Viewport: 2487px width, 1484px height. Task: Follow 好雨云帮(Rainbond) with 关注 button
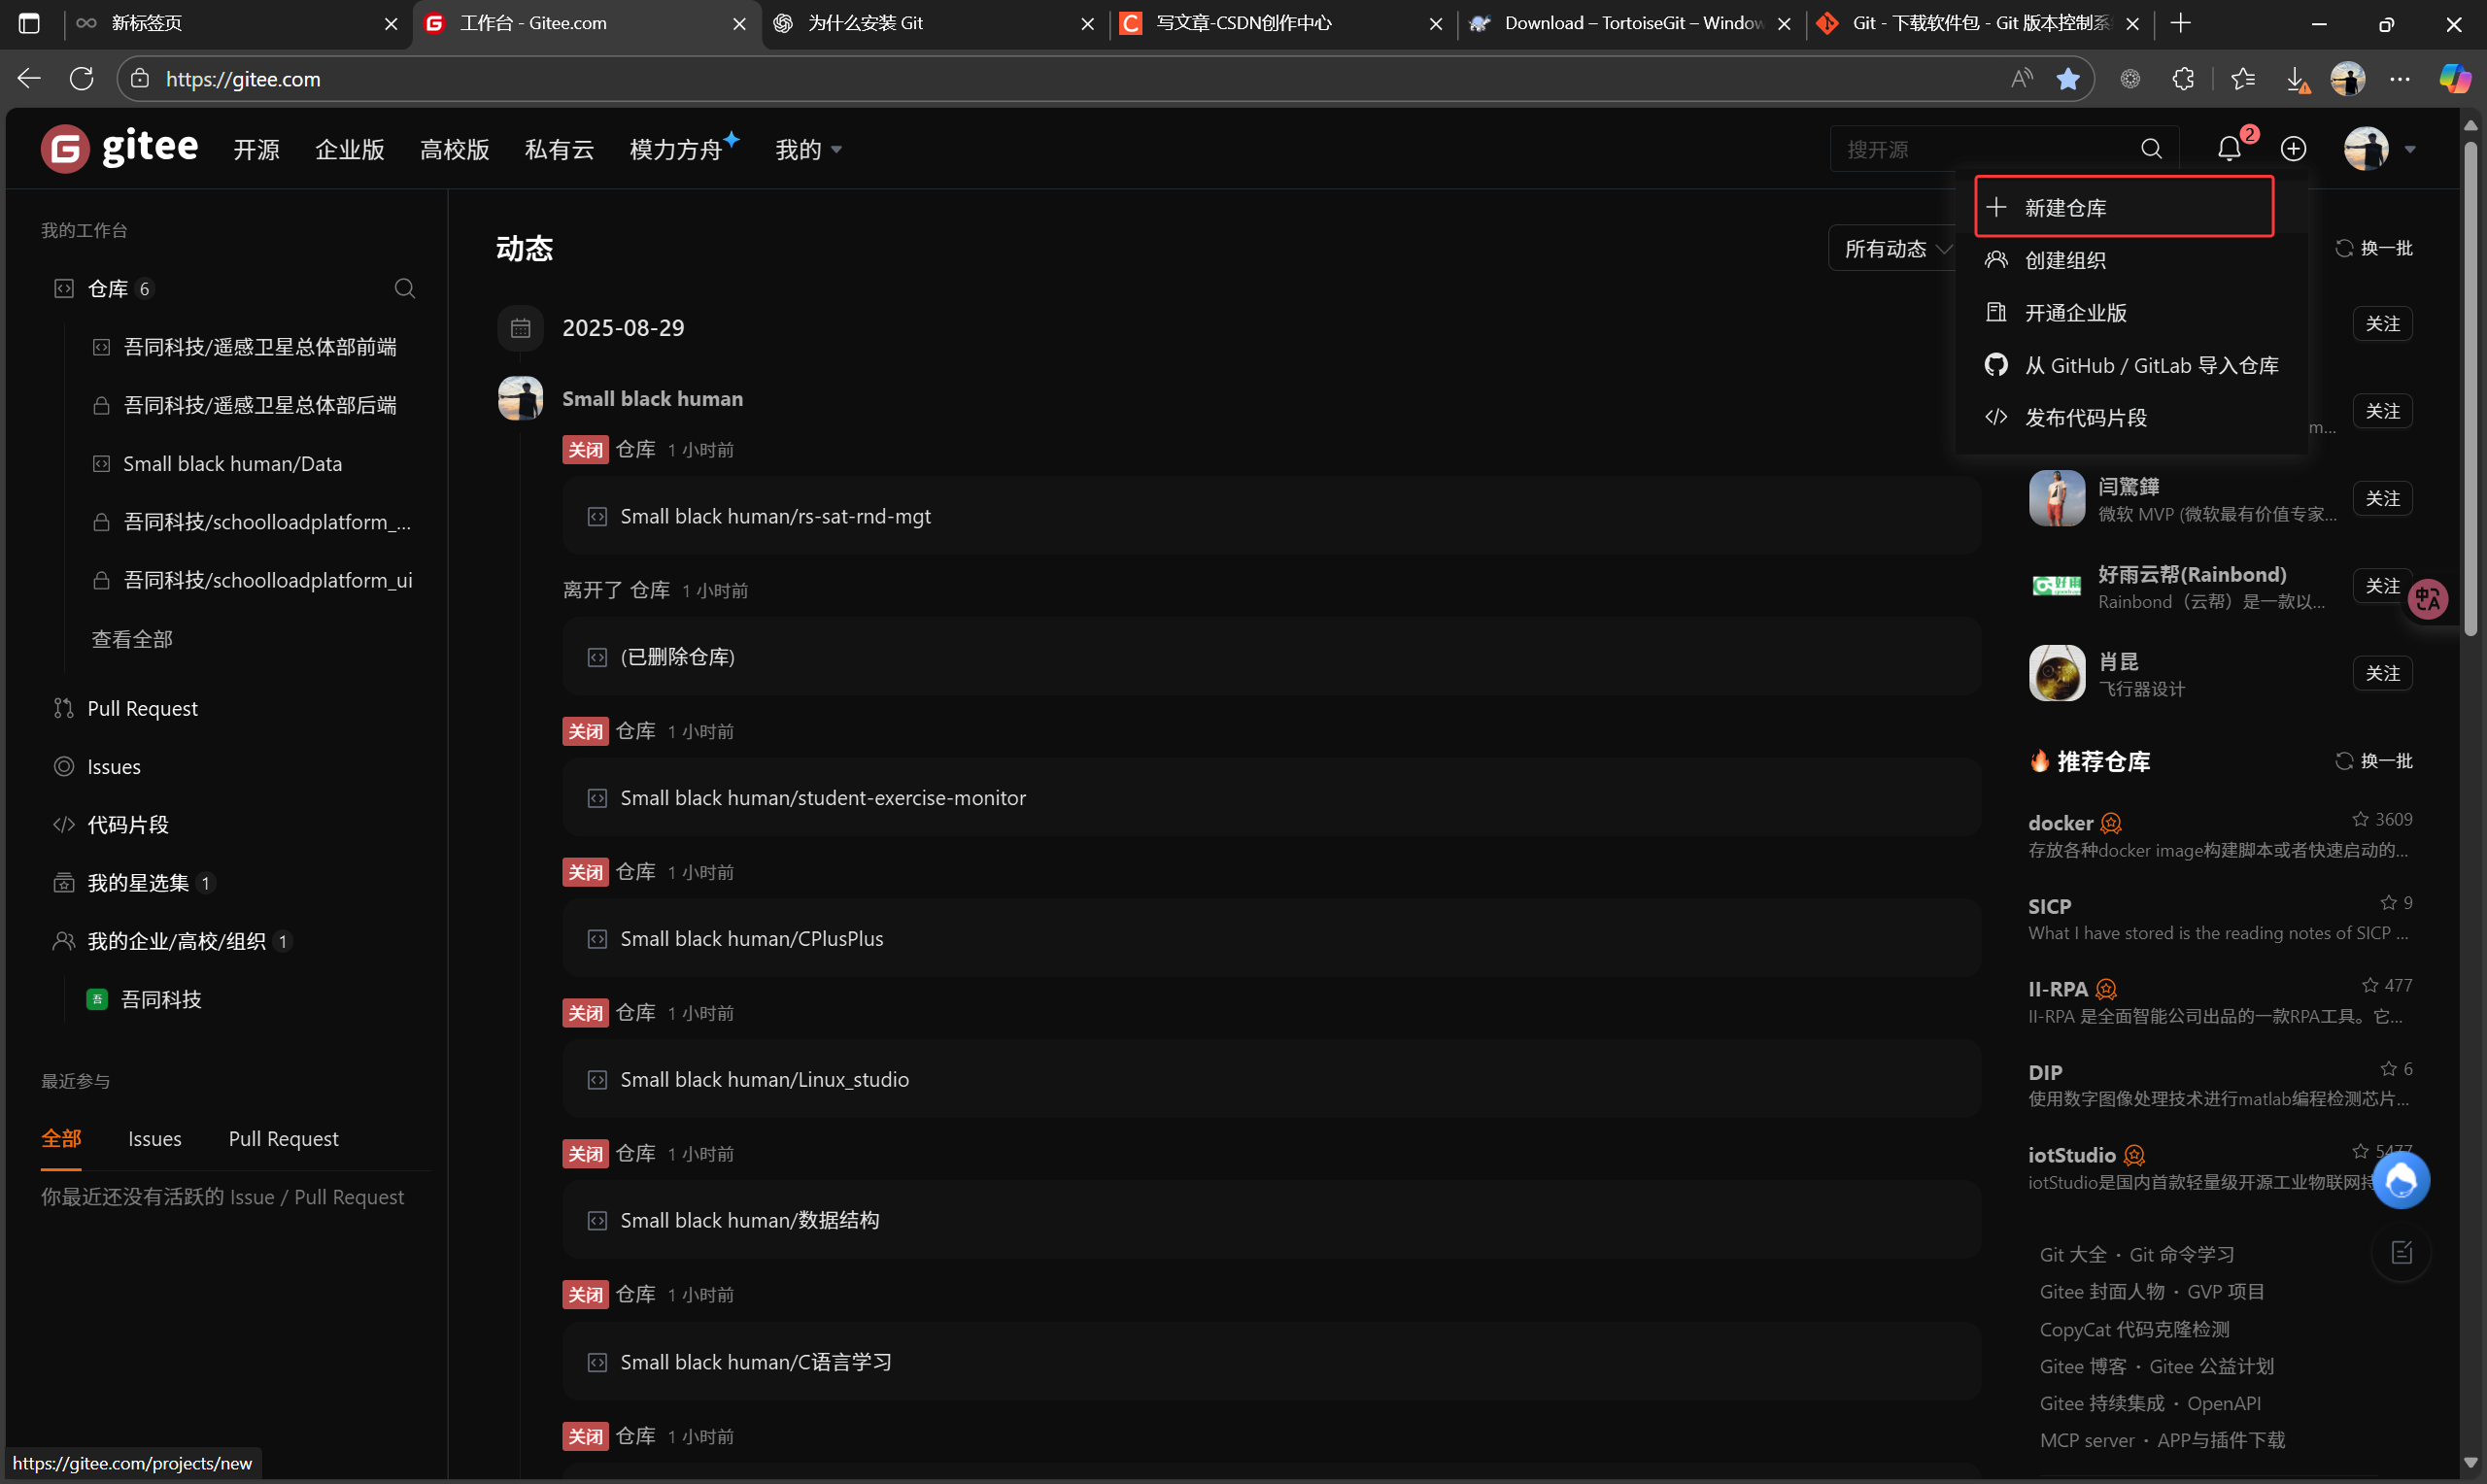(x=2382, y=586)
